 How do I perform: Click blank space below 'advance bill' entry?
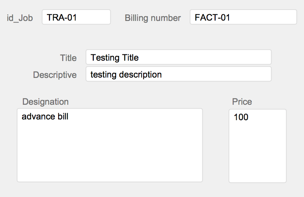point(110,151)
